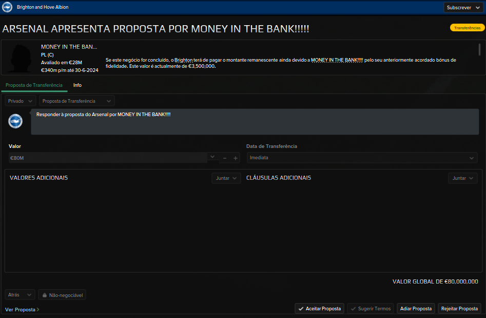Switch to the Info tab
Screen dimensions: 486x318
[77, 85]
